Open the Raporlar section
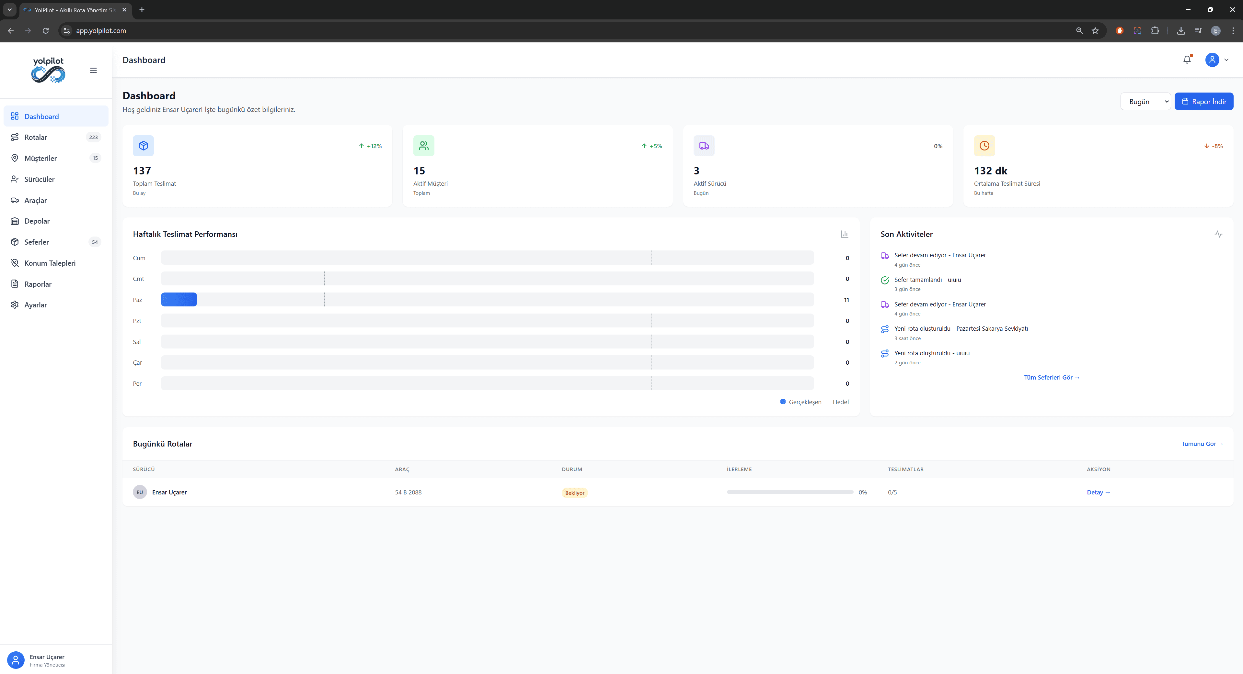 (x=38, y=284)
